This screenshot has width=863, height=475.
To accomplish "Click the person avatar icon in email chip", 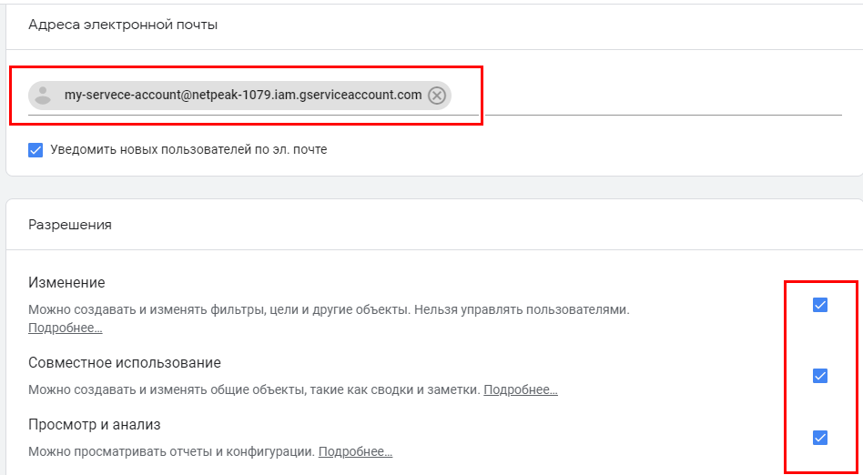I will pyautogui.click(x=43, y=96).
